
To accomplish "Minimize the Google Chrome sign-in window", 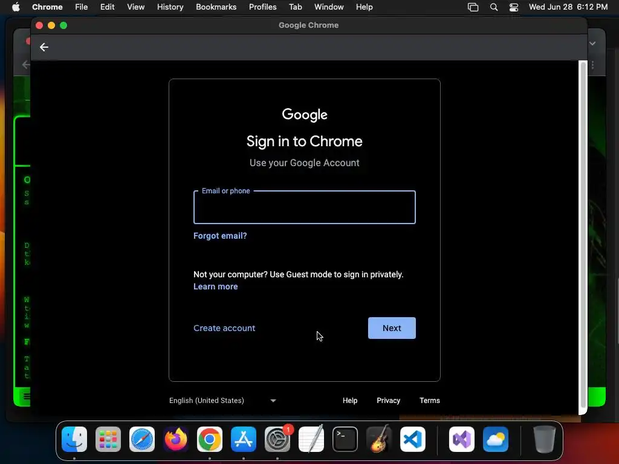I will point(51,25).
